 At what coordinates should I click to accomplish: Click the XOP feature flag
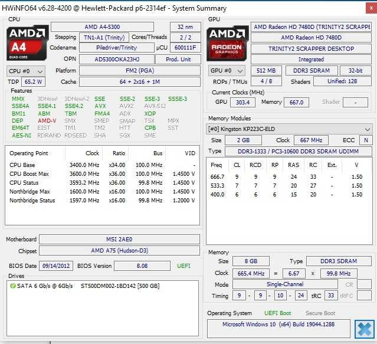pos(150,113)
